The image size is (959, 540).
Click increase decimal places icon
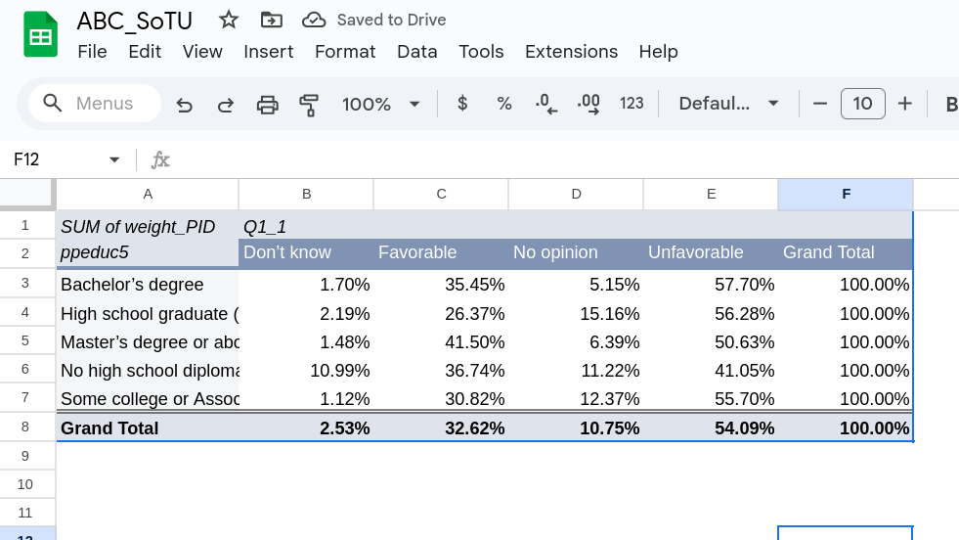588,104
